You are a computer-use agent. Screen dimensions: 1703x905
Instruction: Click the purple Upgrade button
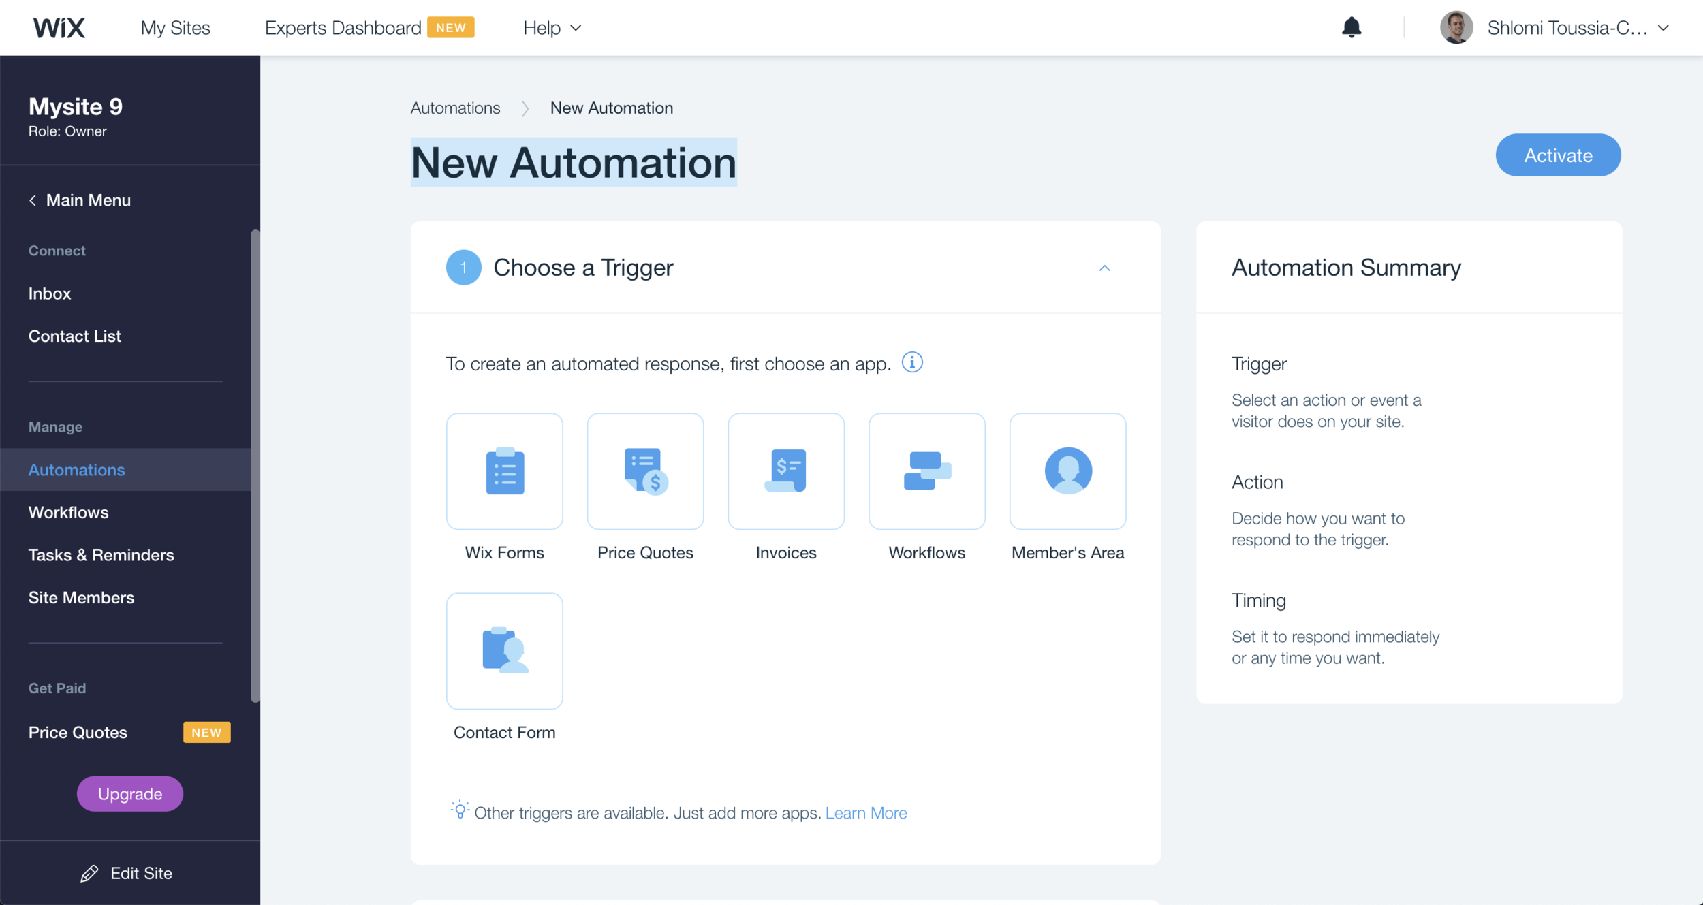pyautogui.click(x=129, y=793)
